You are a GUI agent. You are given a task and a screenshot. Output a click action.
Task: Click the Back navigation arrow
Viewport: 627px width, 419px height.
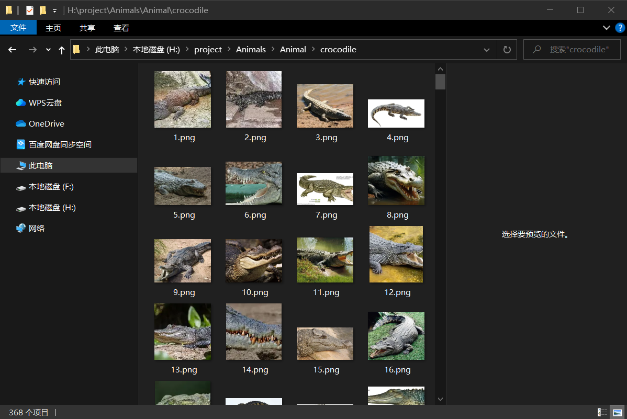point(13,50)
